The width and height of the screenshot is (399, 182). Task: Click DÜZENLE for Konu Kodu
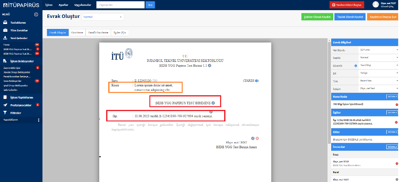(392, 97)
